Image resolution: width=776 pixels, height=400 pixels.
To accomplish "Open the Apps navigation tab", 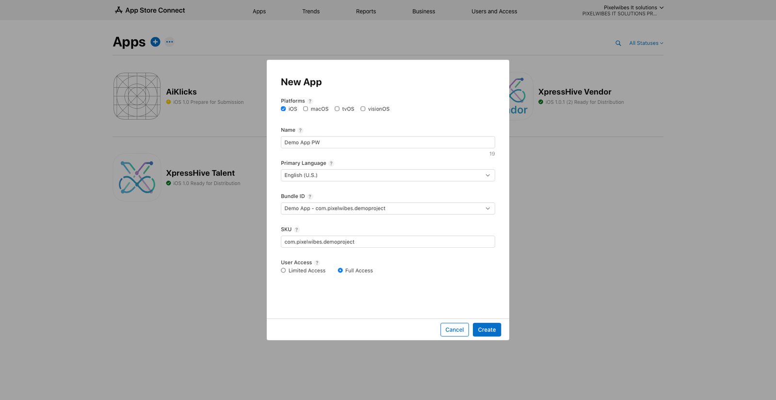I will click(x=259, y=11).
